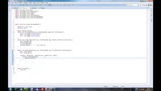The height and width of the screenshot is (91, 161).
Task: Click the New Java Class icon
Action: pos(36,5)
